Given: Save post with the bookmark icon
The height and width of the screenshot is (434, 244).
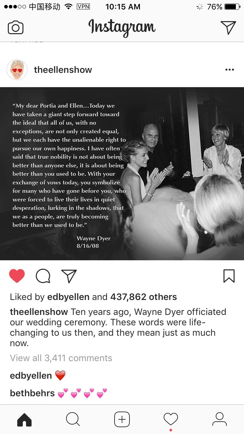Looking at the screenshot, I should [x=229, y=276].
